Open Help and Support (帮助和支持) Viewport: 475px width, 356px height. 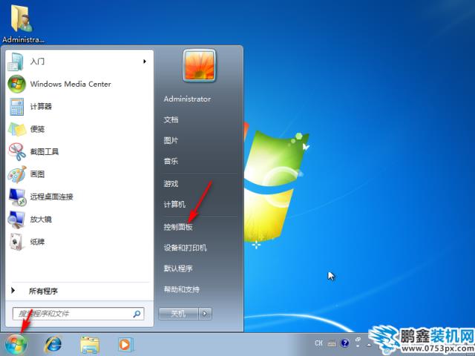coord(182,289)
